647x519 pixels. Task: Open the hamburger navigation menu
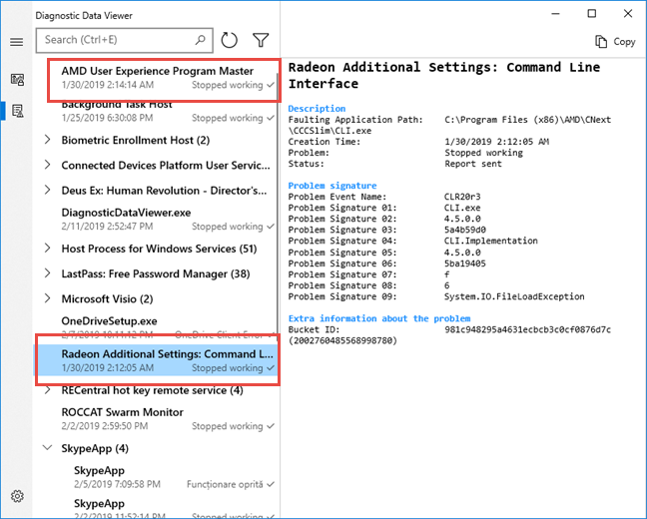17,42
